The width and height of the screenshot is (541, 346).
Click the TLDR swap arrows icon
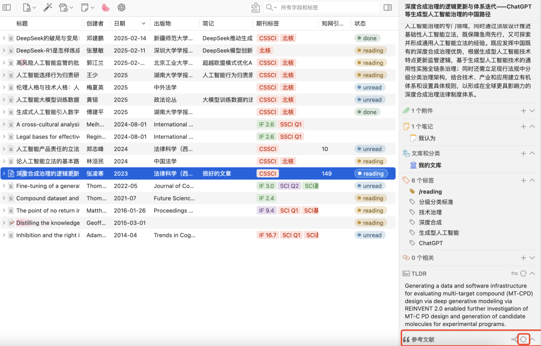(x=514, y=273)
